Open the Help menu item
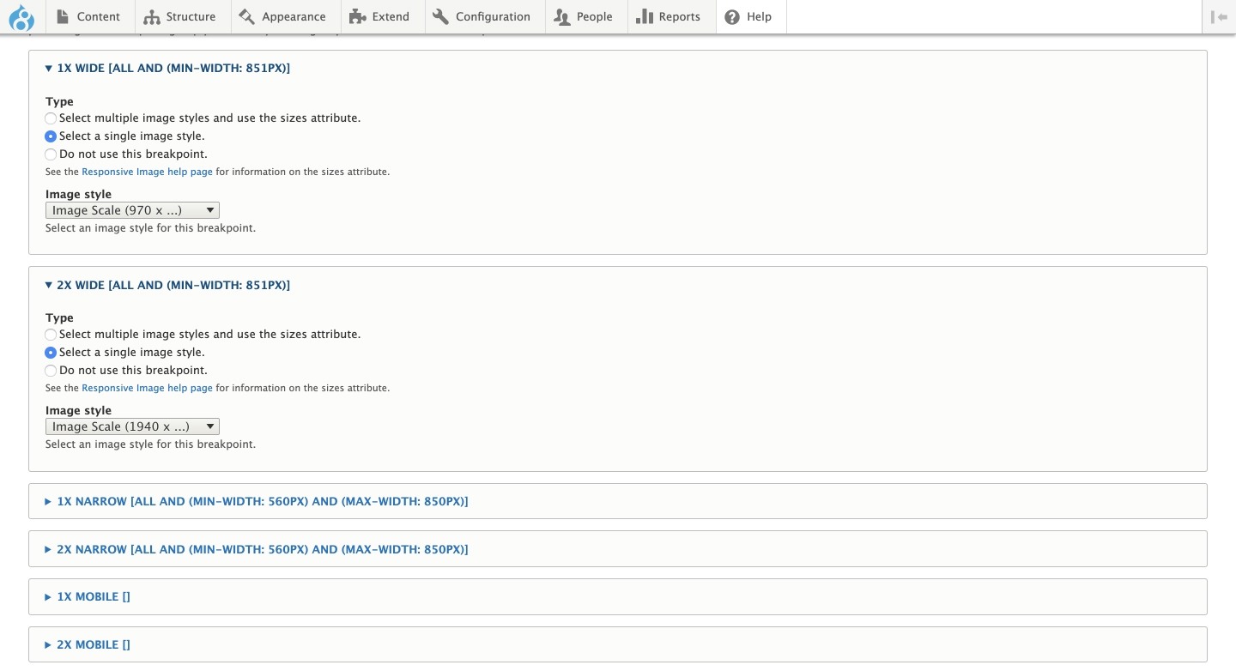 point(749,17)
